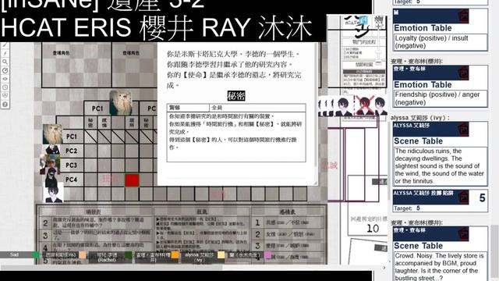Select the character portrait crossed with red X
Viewport: 499px width, 281px height.
point(364,105)
